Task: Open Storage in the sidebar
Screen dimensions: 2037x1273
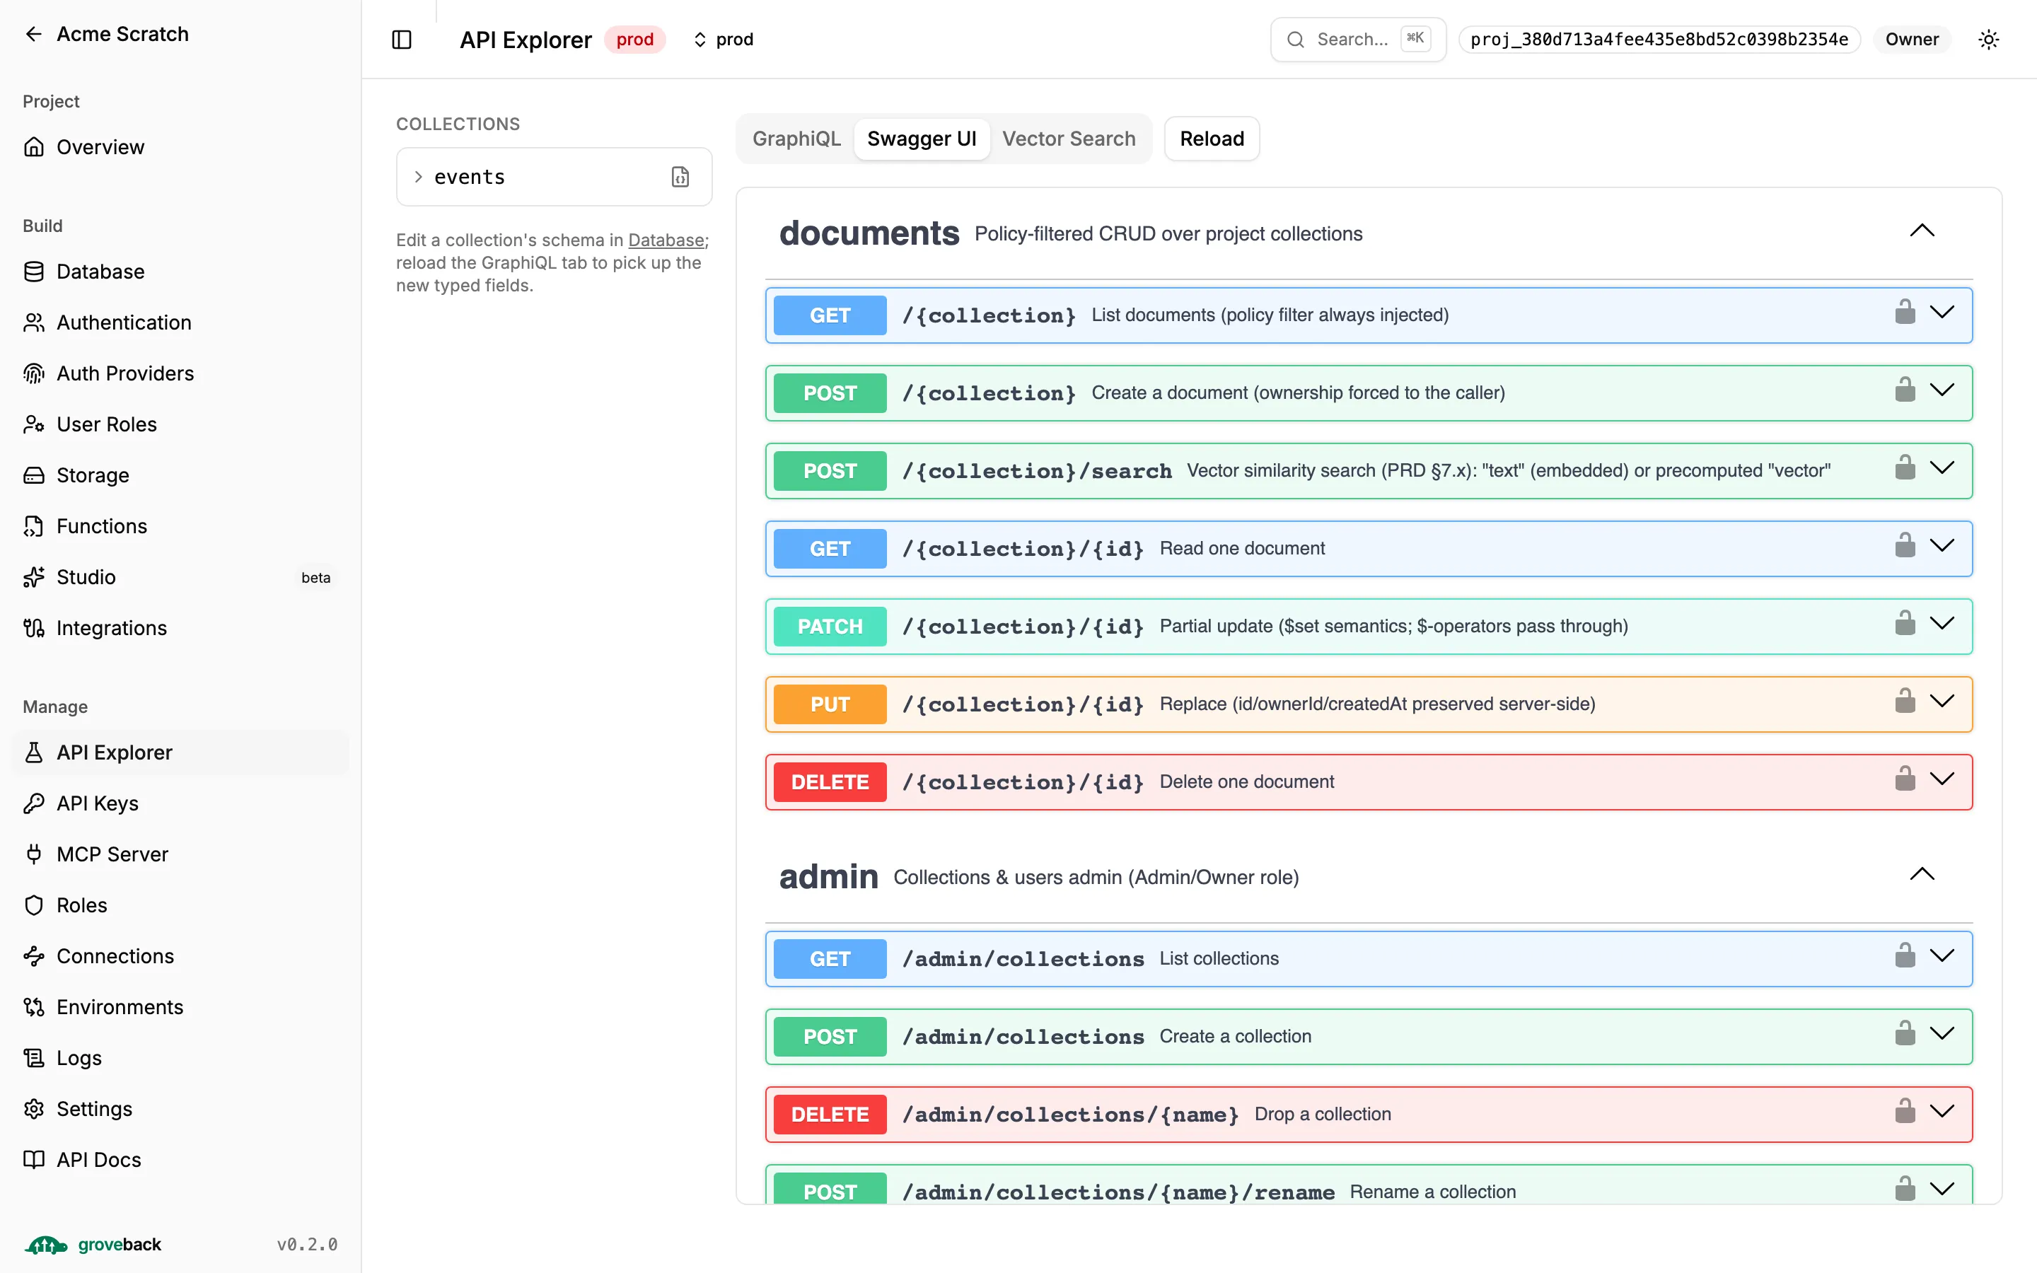Action: [x=180, y=475]
